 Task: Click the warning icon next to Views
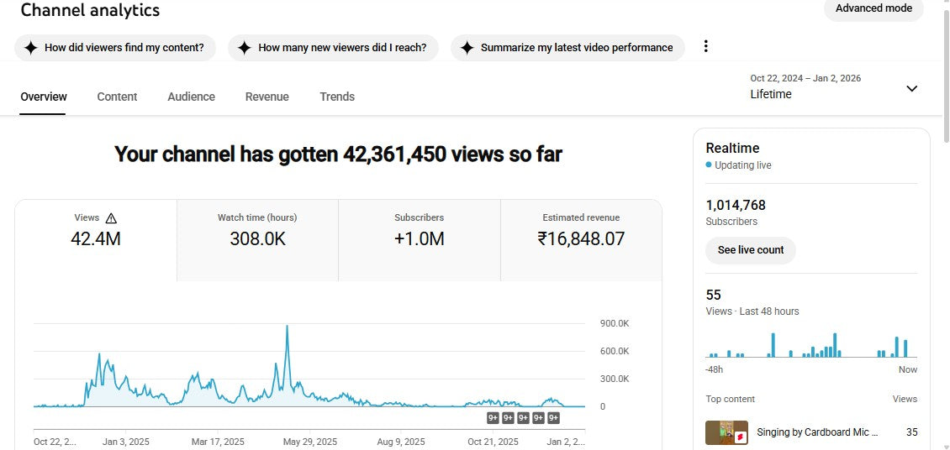pyautogui.click(x=111, y=218)
